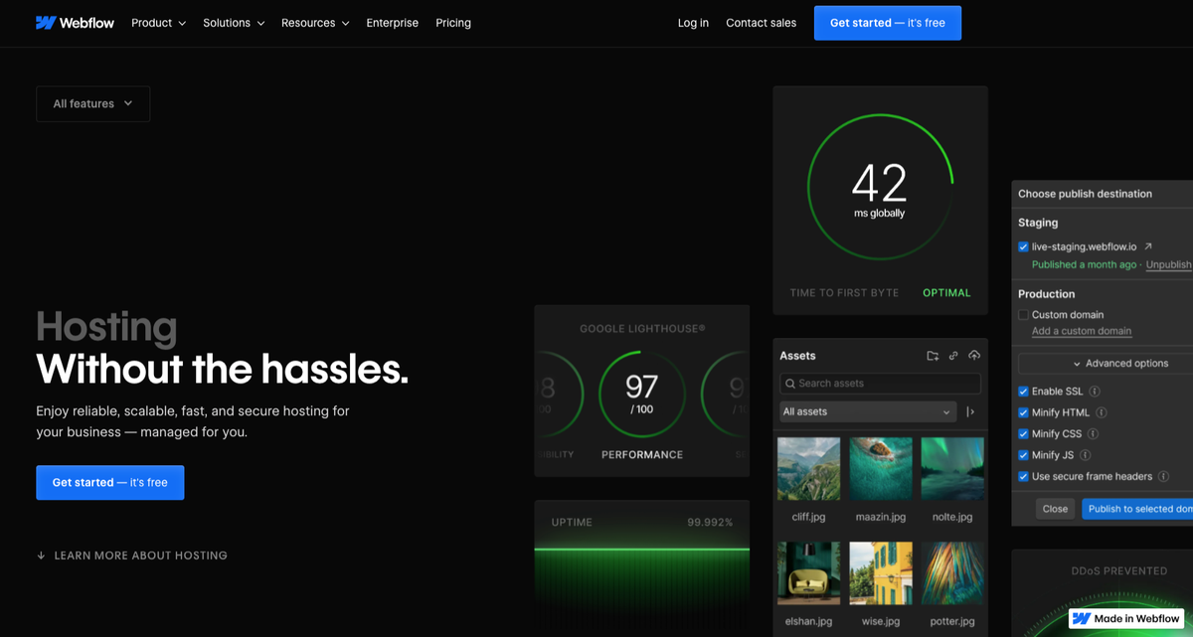Toggle the Minify HTML checkbox
Screen dimensions: 1193x637
pos(1023,412)
